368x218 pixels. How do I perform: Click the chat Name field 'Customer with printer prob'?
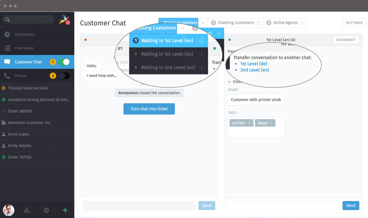[256, 100]
